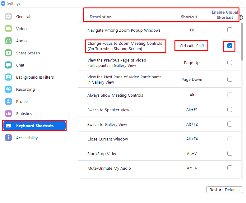Edit the Alt+A shortcut

point(192,168)
